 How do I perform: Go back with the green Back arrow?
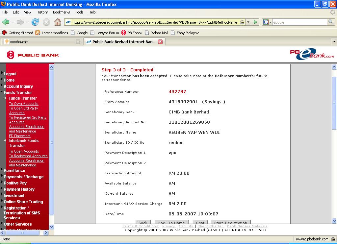tap(6, 22)
